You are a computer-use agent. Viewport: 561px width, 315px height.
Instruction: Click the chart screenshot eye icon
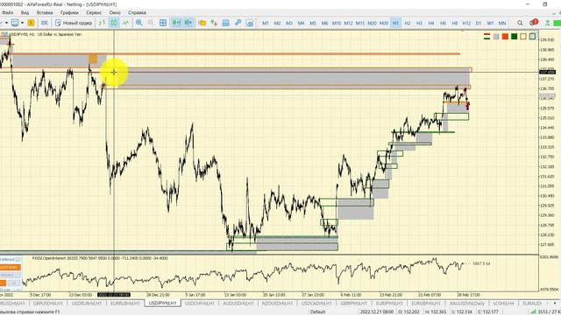pyautogui.click(x=250, y=23)
